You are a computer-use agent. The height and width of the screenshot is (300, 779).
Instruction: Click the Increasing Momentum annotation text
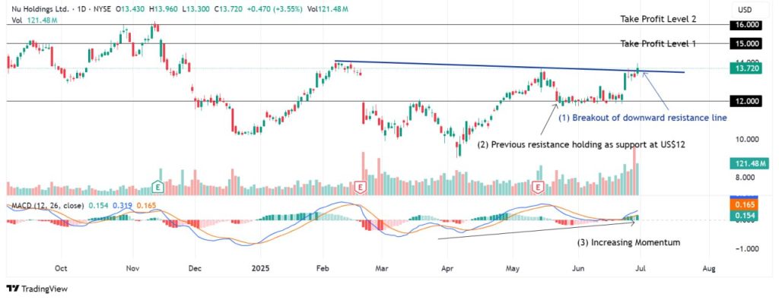tap(628, 242)
